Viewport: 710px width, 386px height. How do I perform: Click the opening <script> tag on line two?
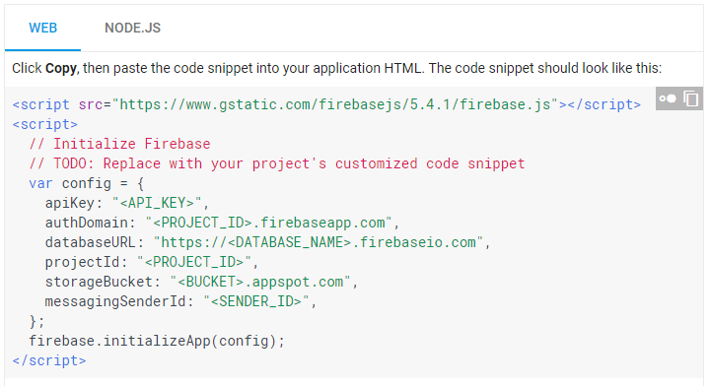pos(45,124)
